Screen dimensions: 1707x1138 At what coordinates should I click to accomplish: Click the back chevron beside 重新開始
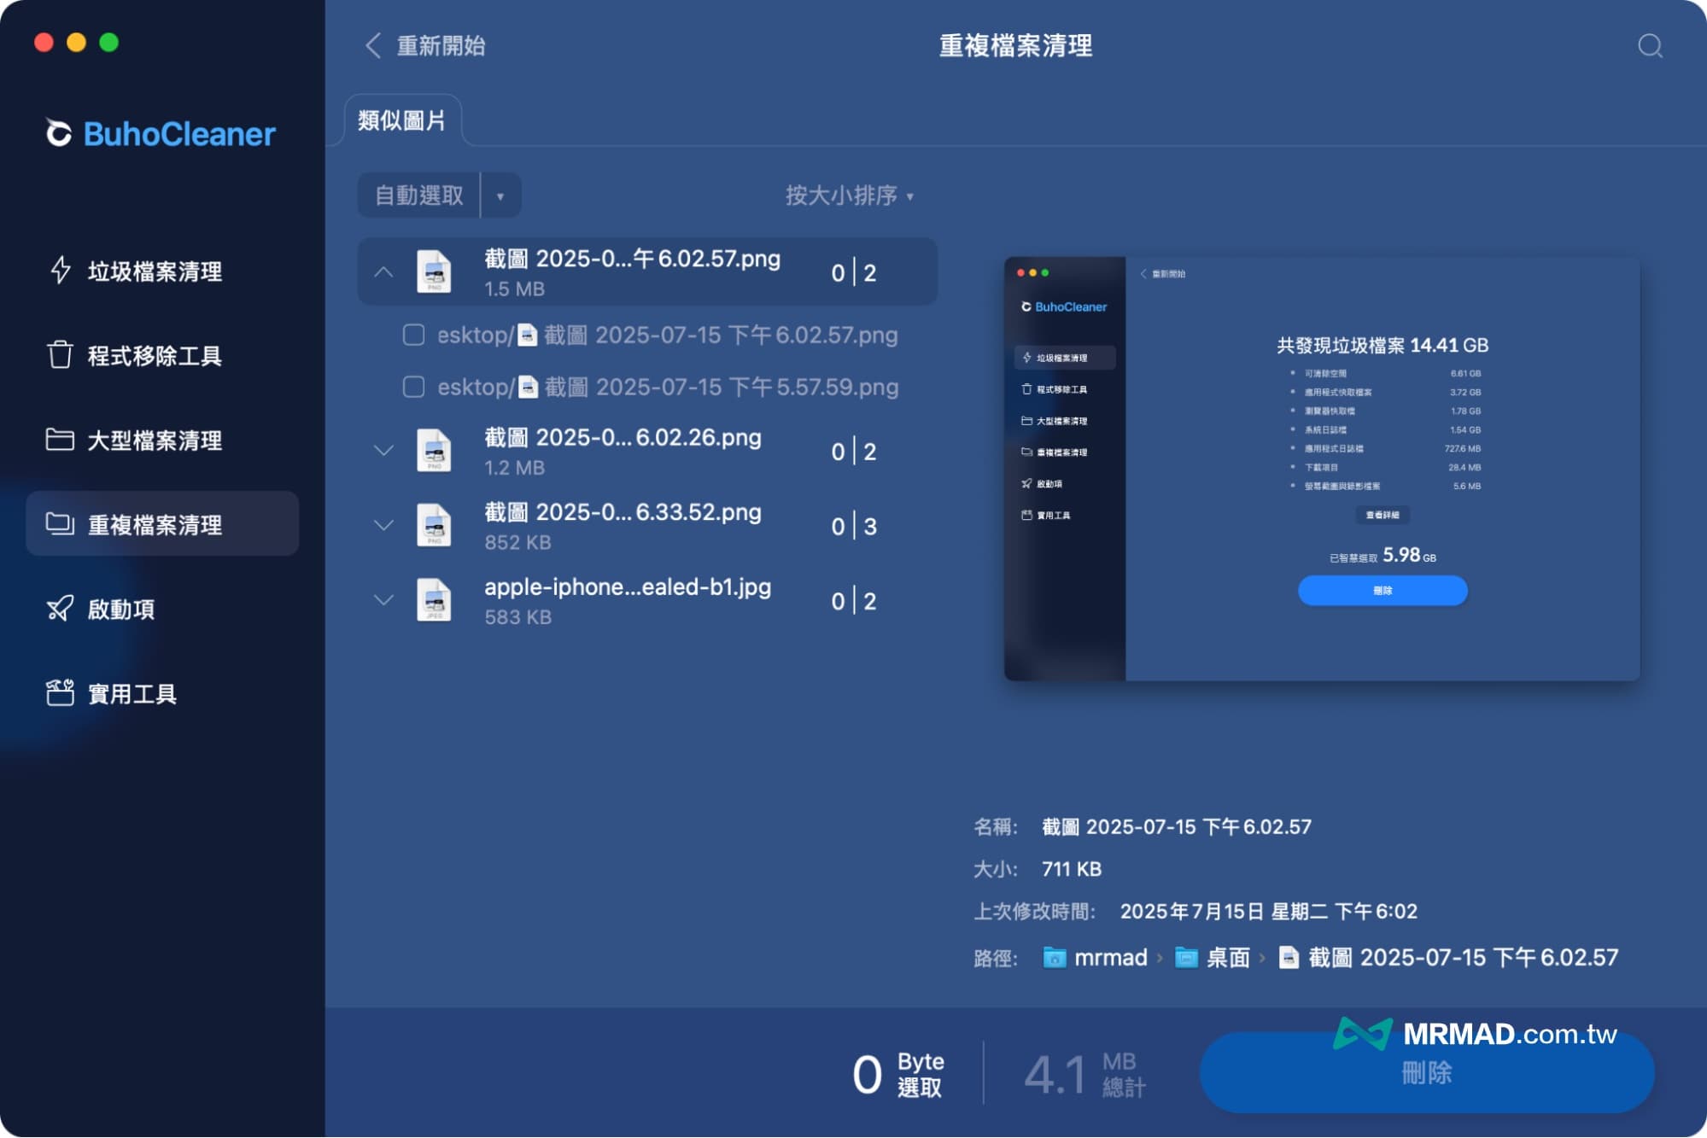point(373,45)
